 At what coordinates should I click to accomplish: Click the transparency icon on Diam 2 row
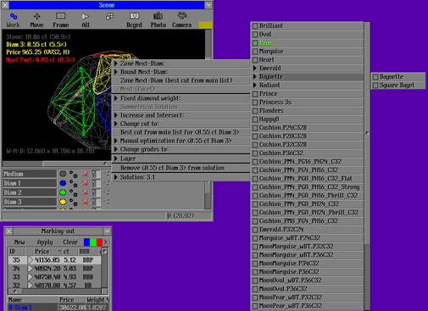tap(96, 192)
